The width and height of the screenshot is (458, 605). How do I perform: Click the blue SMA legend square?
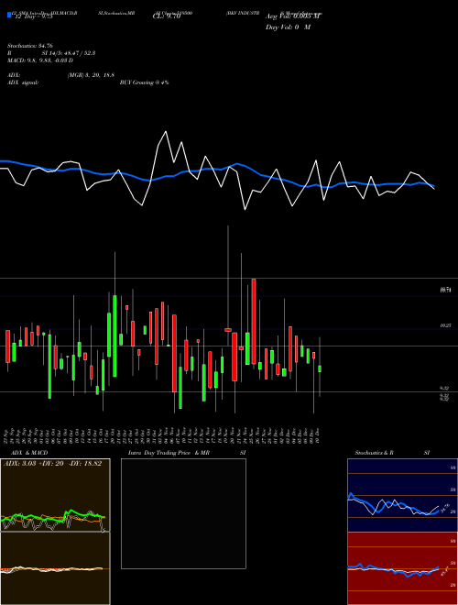tap(9, 16)
